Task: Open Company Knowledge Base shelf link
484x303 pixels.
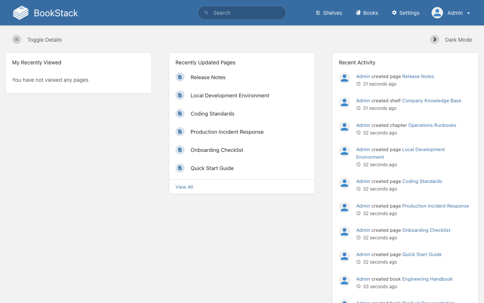Action: (x=431, y=100)
